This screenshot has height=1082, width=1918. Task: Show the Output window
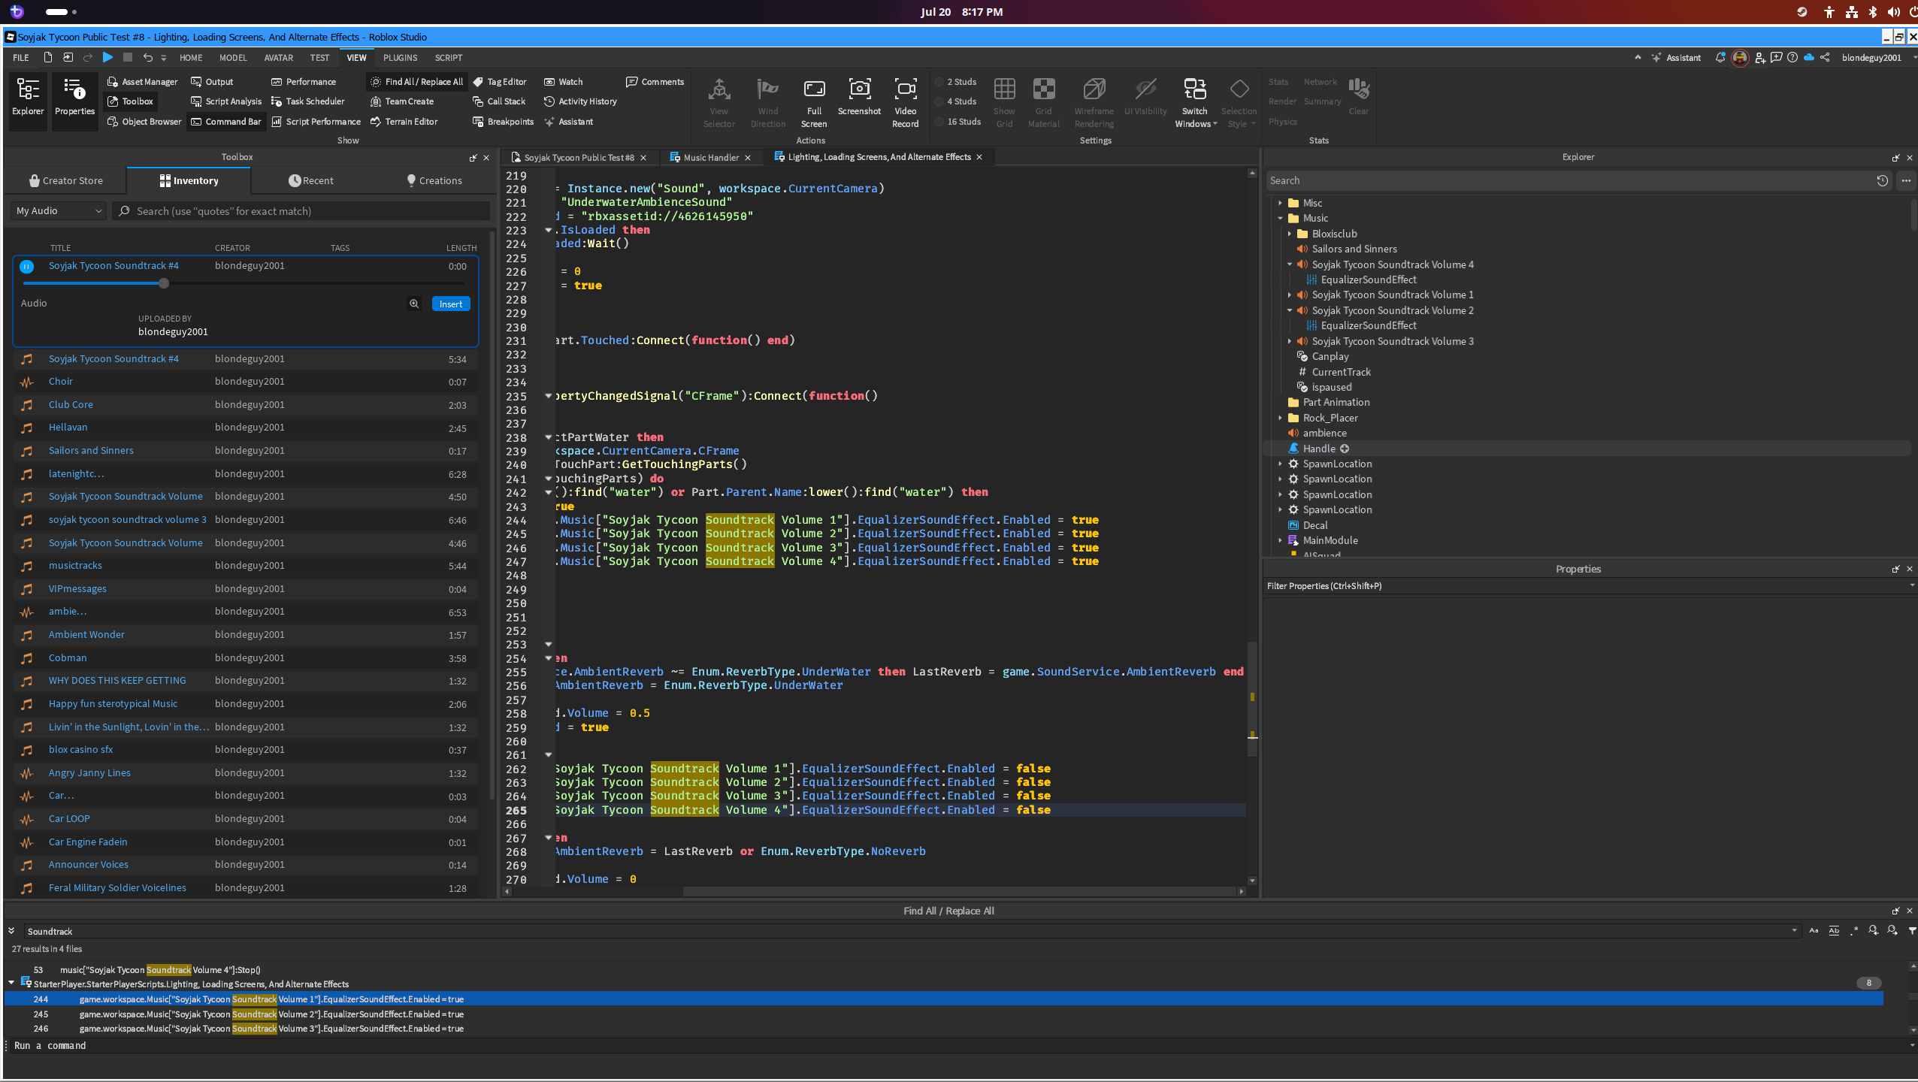212,82
